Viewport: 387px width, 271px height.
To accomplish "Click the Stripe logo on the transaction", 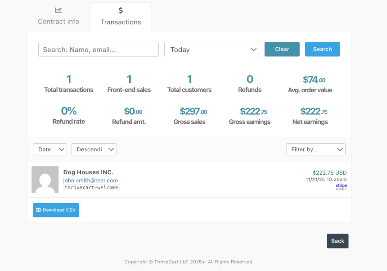I will click(341, 186).
